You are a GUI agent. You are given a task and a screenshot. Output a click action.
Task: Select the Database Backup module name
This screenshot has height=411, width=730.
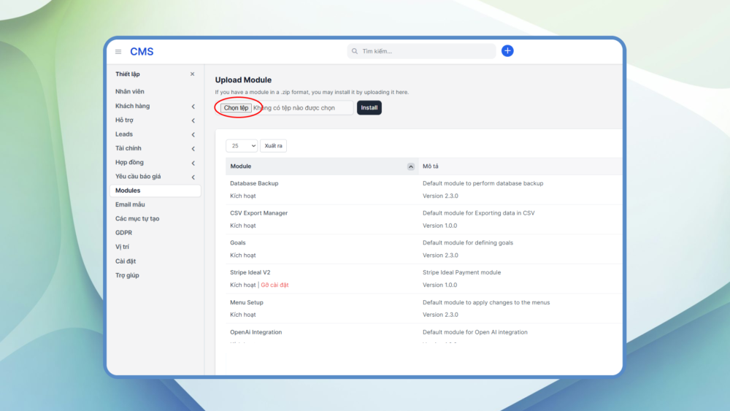coord(254,183)
